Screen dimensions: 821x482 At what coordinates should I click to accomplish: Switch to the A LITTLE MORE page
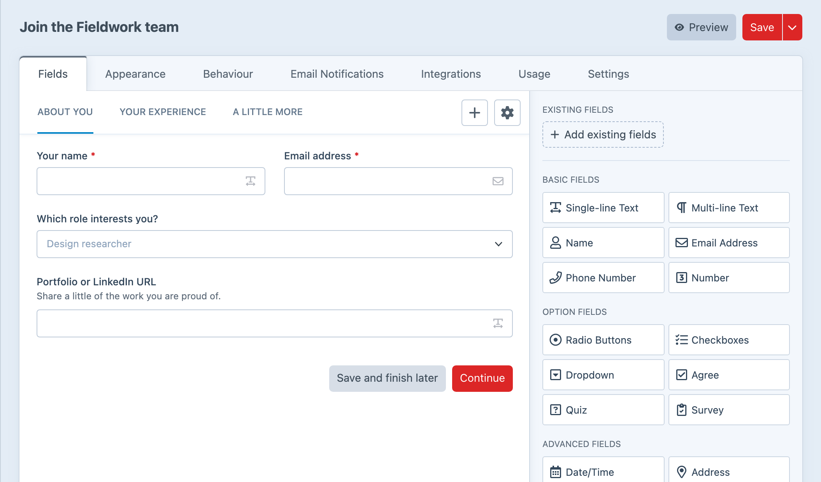tap(268, 112)
